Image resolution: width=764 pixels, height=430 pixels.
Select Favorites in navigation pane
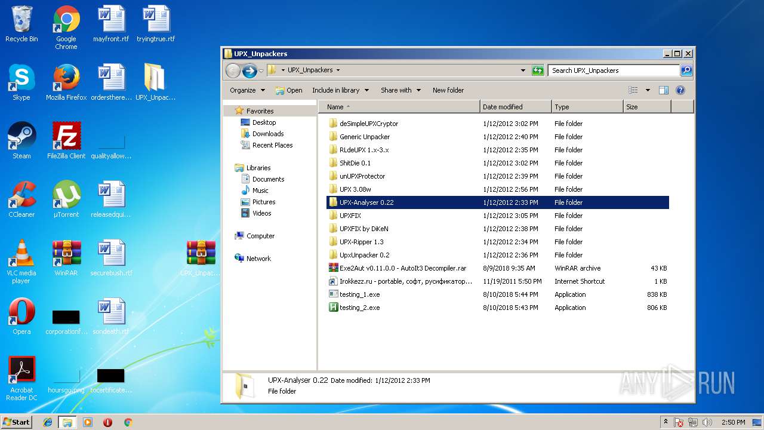260,111
